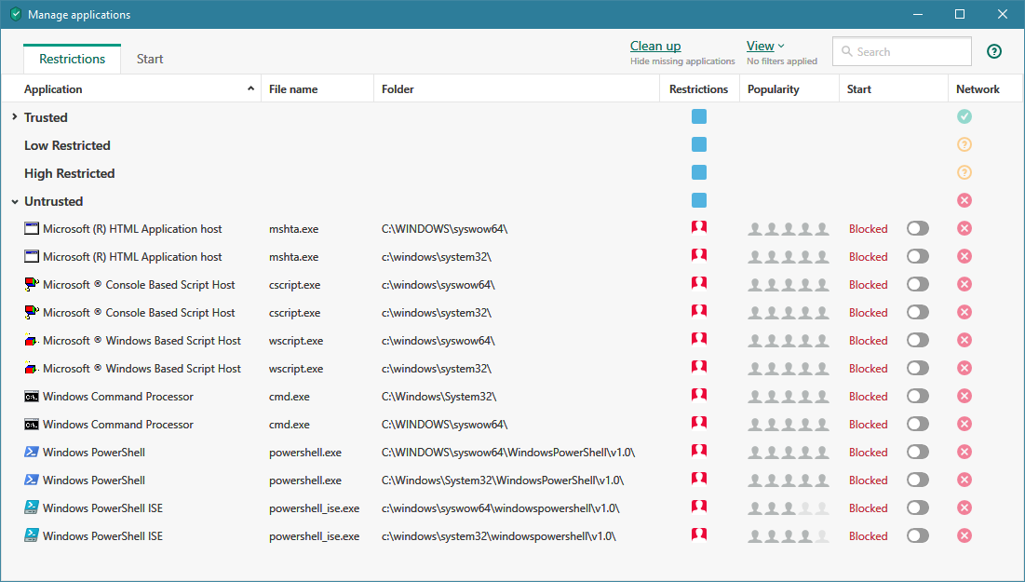Click network blocked icon for powershell_ise.exe syswow64 row

[964, 508]
